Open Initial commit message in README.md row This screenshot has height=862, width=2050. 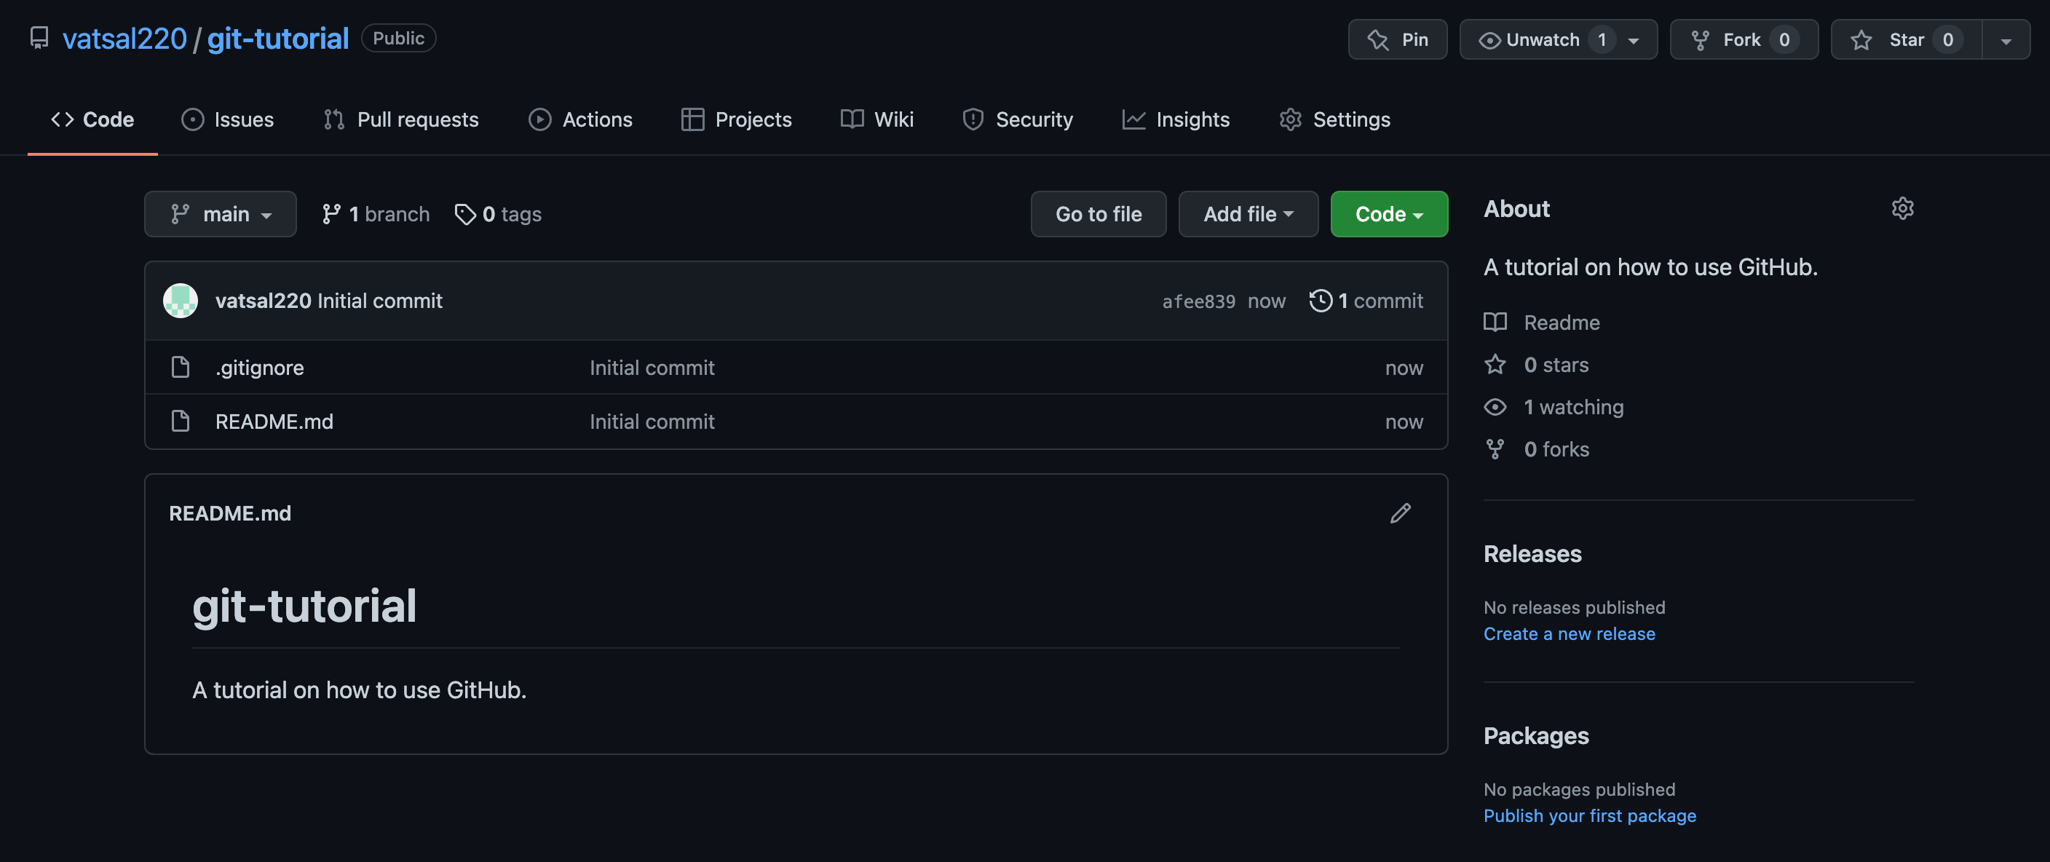(x=652, y=422)
